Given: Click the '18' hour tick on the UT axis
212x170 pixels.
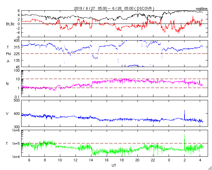Looking at the screenshot, I should click(x=122, y=160).
